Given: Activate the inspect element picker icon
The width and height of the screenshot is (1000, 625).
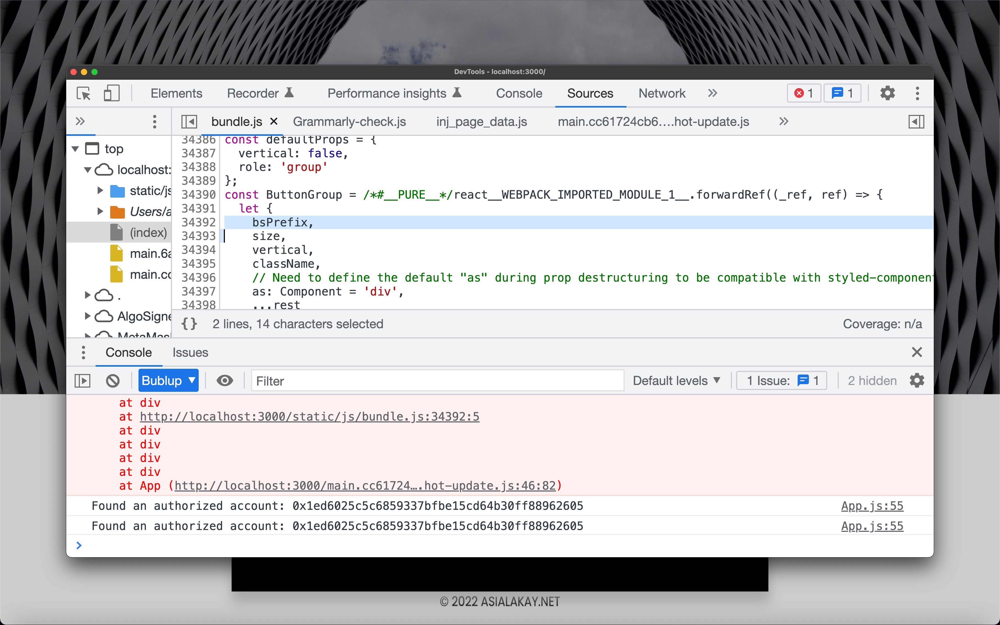Looking at the screenshot, I should coord(84,93).
